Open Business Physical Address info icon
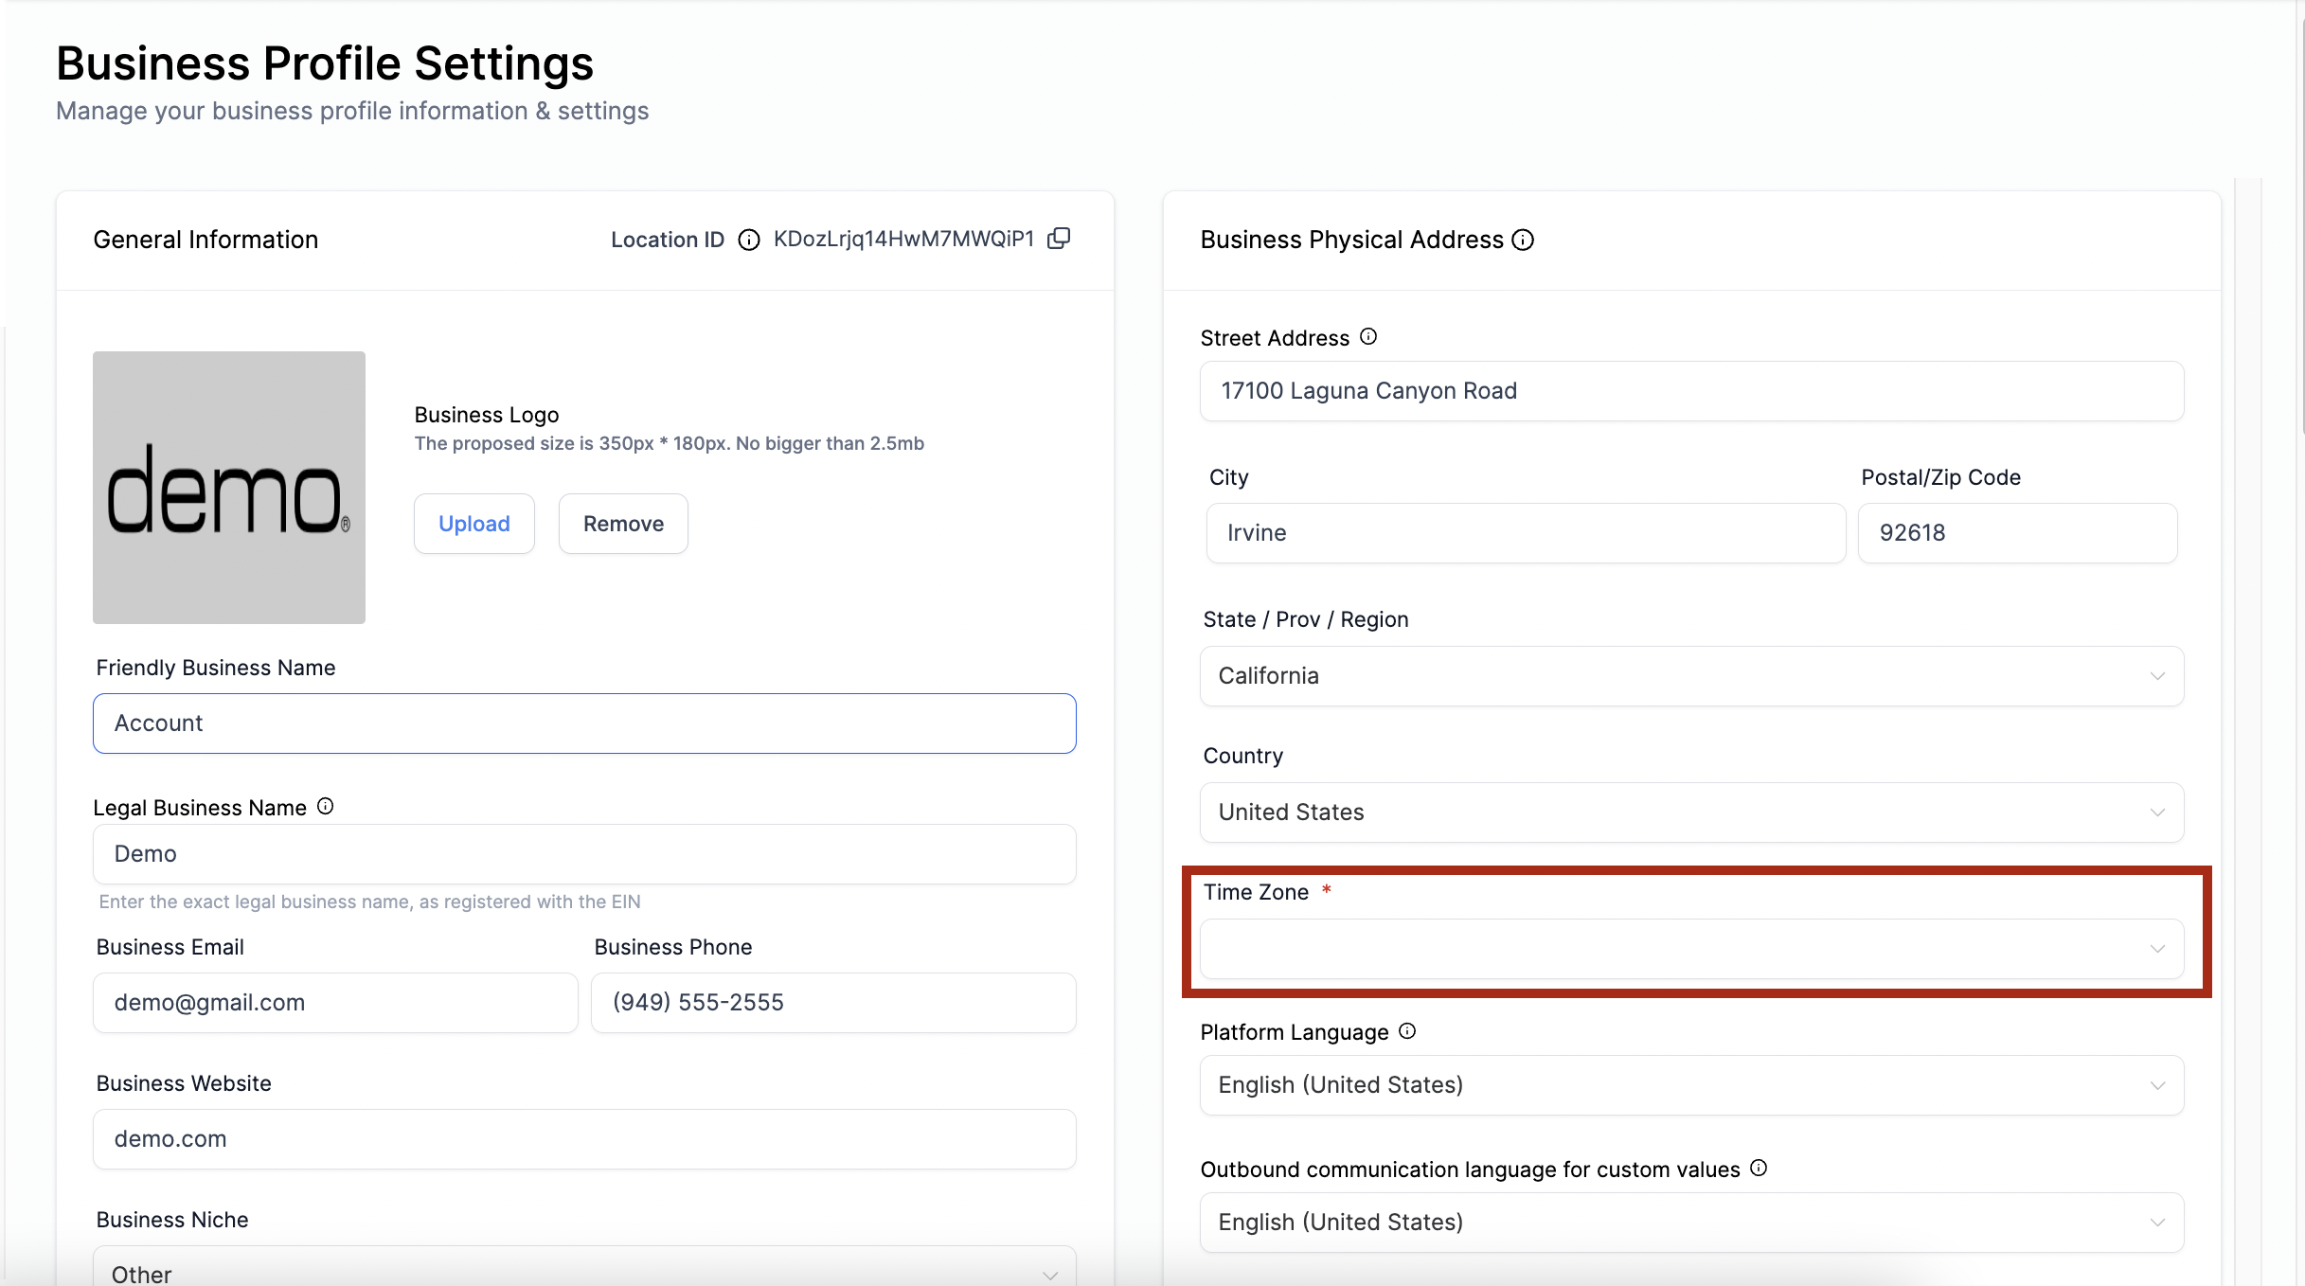The width and height of the screenshot is (2305, 1286). (1523, 240)
